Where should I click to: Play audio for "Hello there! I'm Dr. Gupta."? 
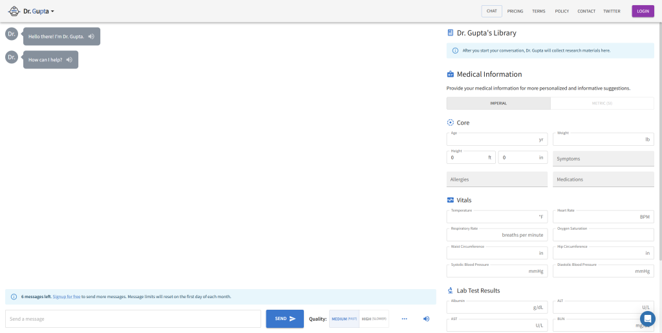[91, 36]
